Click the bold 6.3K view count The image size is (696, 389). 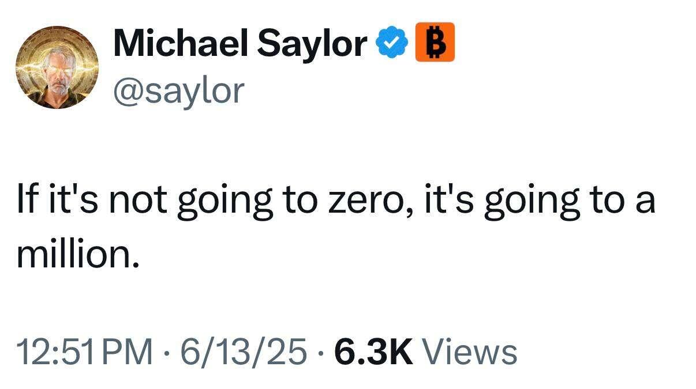tap(374, 352)
